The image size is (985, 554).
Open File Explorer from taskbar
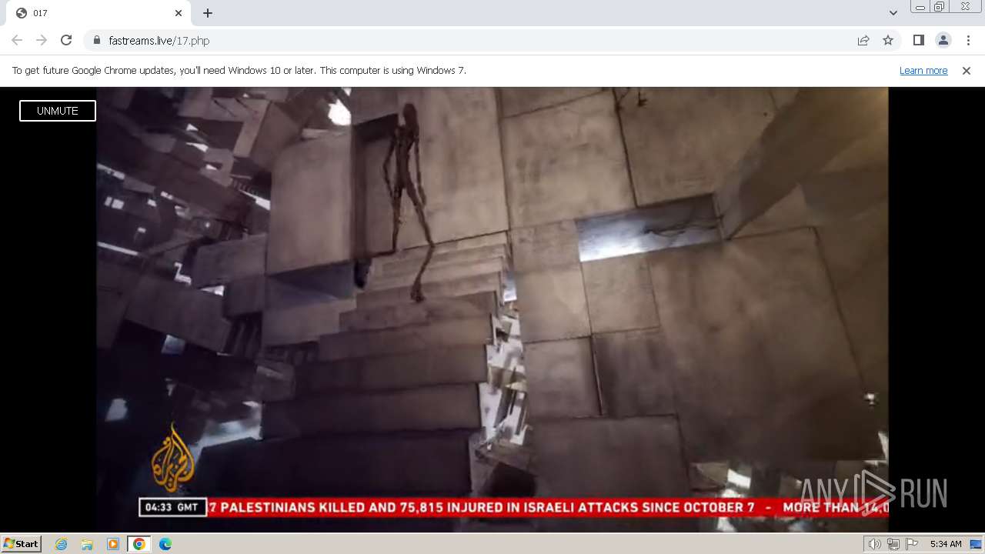coord(87,544)
